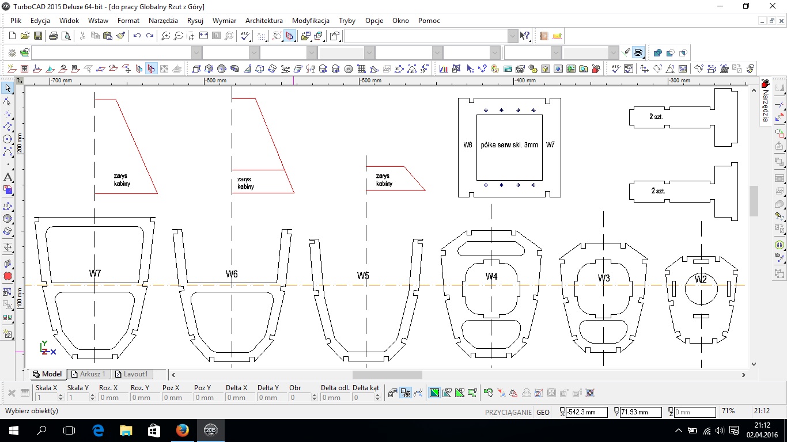Toggle PRZYCIĄGANIE snap mode in status bar
787x442 pixels.
click(508, 412)
